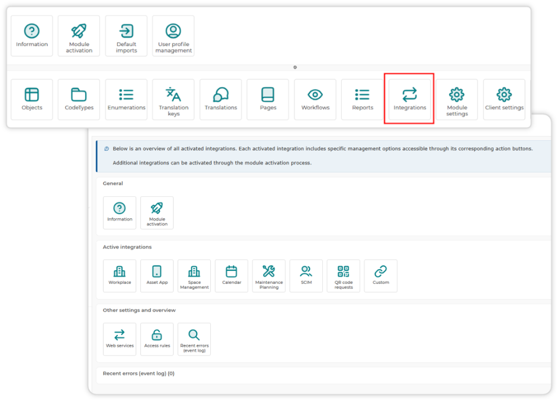
Task: Open the Asset App integration
Action: coord(157,276)
